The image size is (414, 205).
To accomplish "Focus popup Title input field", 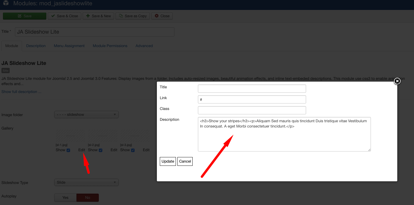I will (x=252, y=89).
